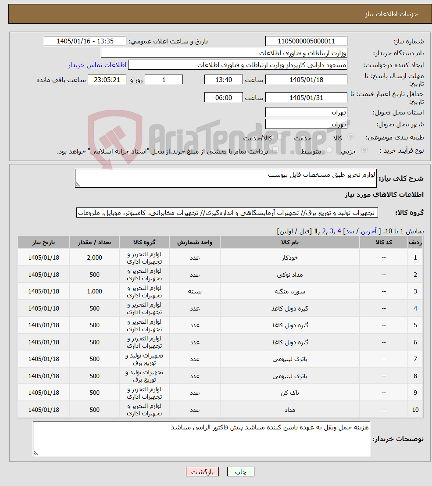Screen dimensions: 432x486
Task: Click باتری لیتیومی in row 8
Action: (x=290, y=376)
